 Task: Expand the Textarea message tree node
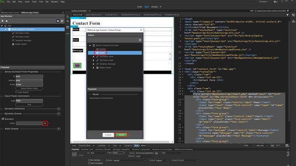click(94, 64)
